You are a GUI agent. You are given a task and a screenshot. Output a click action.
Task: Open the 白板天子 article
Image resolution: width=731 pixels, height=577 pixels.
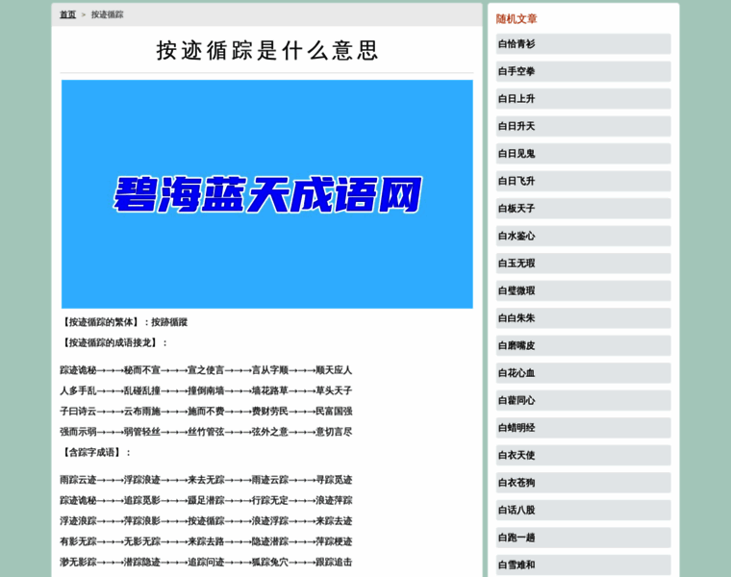click(x=517, y=209)
